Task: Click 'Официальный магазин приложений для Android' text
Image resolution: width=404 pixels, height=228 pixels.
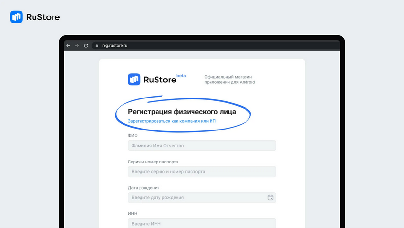Action: (229, 80)
